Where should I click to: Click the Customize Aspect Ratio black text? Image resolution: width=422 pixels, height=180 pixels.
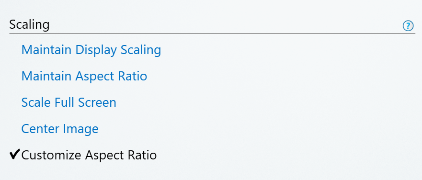[89, 155]
